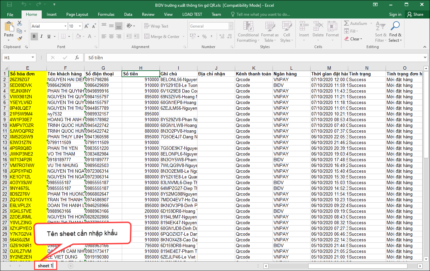Toggle Italic formatting

click(x=42, y=36)
